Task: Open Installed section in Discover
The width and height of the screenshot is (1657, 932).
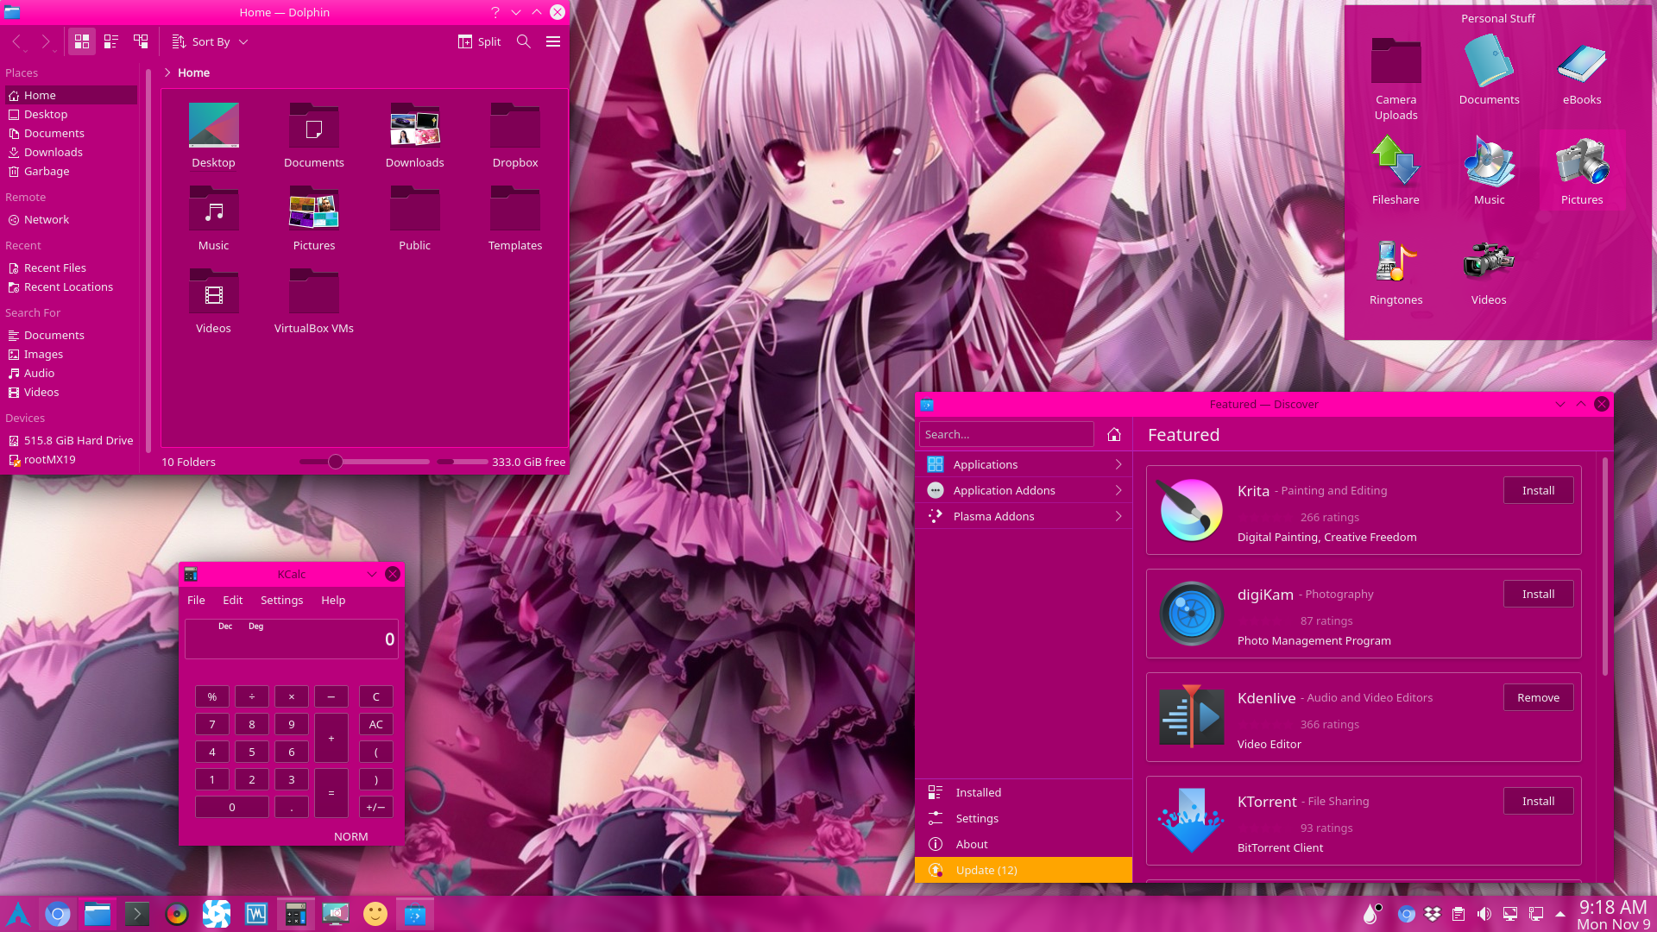Action: [1024, 792]
